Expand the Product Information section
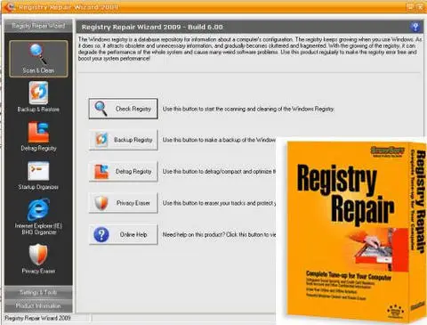Screen dimensions: 427x325 [38, 305]
